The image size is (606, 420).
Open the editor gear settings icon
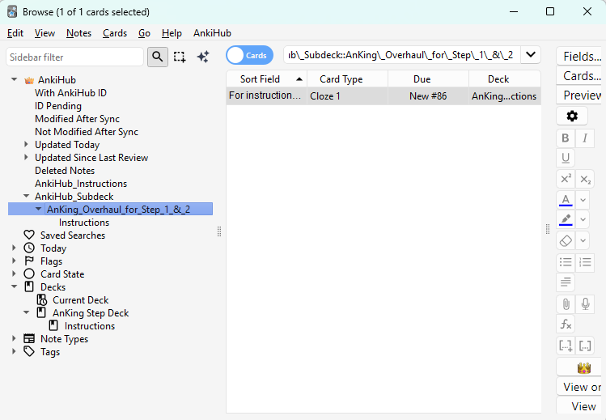tap(571, 117)
